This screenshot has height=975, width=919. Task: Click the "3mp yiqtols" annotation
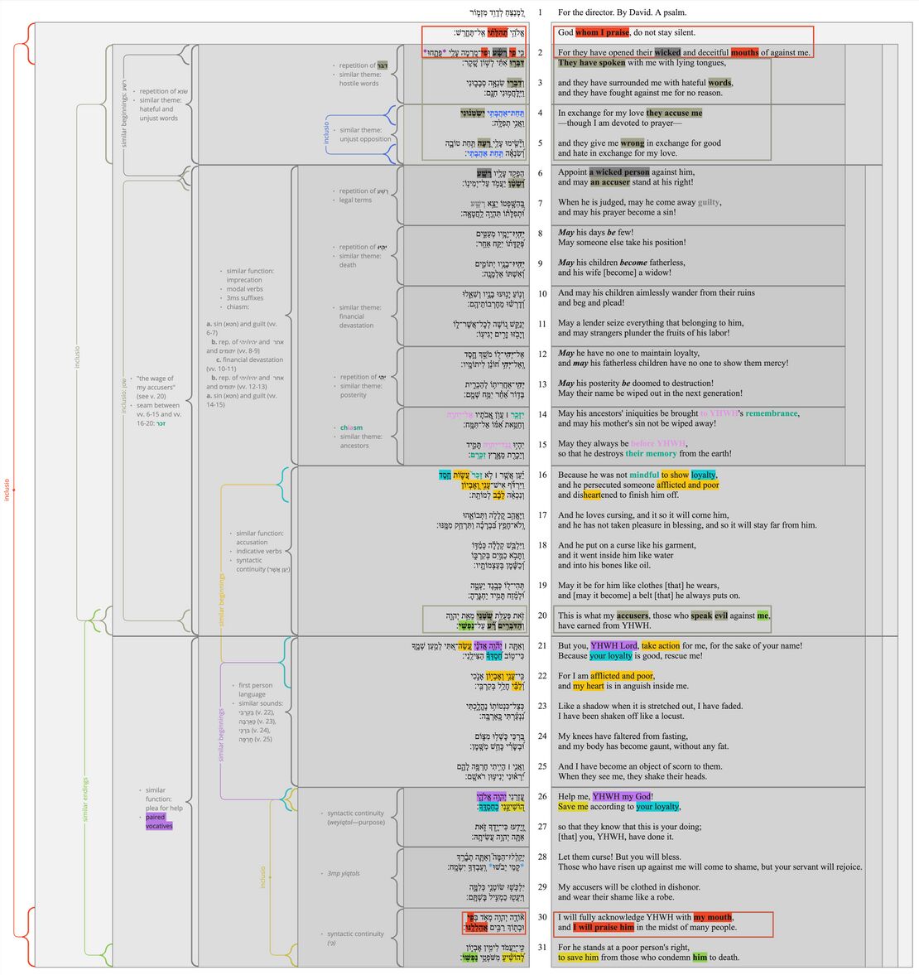coord(343,873)
